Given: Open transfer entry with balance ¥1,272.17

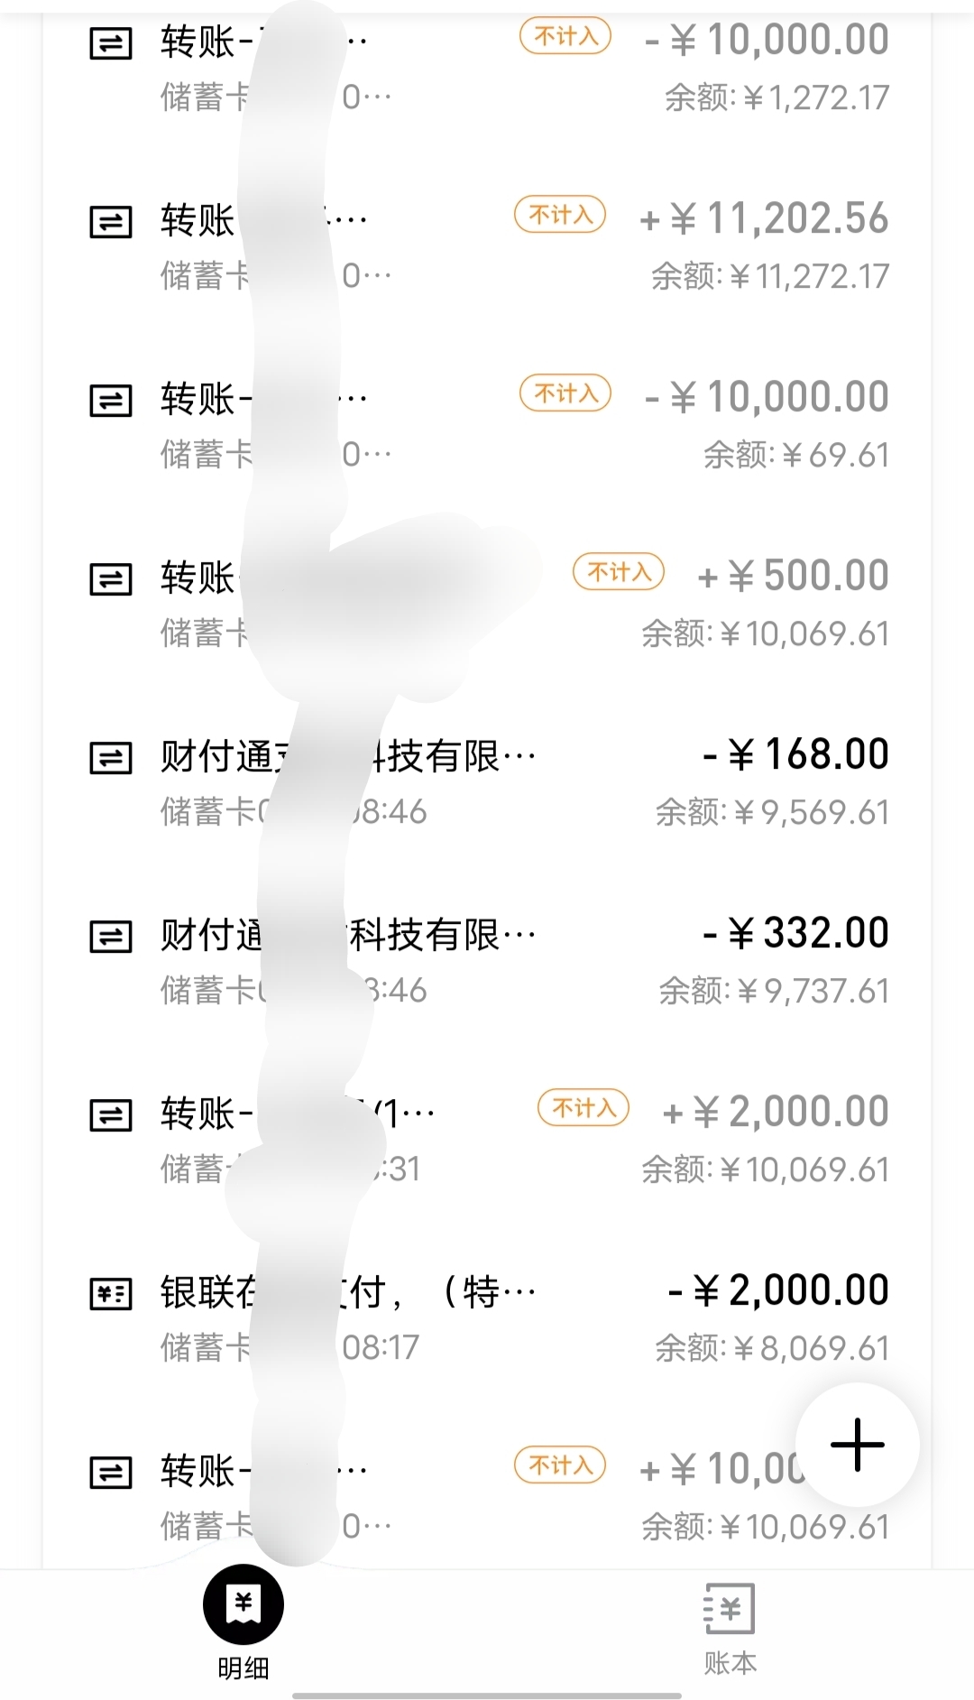Looking at the screenshot, I should click(x=487, y=68).
